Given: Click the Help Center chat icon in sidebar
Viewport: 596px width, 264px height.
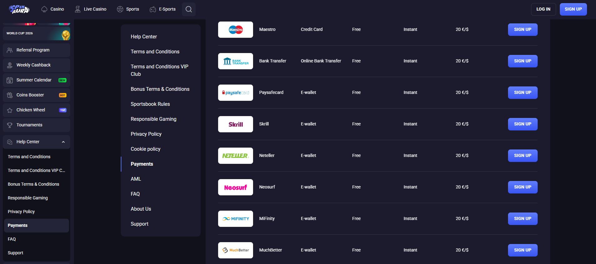Looking at the screenshot, I should (x=10, y=142).
